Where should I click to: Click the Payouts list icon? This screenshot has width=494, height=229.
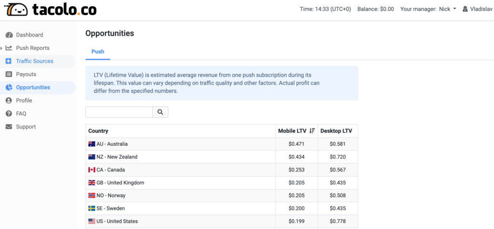point(9,75)
